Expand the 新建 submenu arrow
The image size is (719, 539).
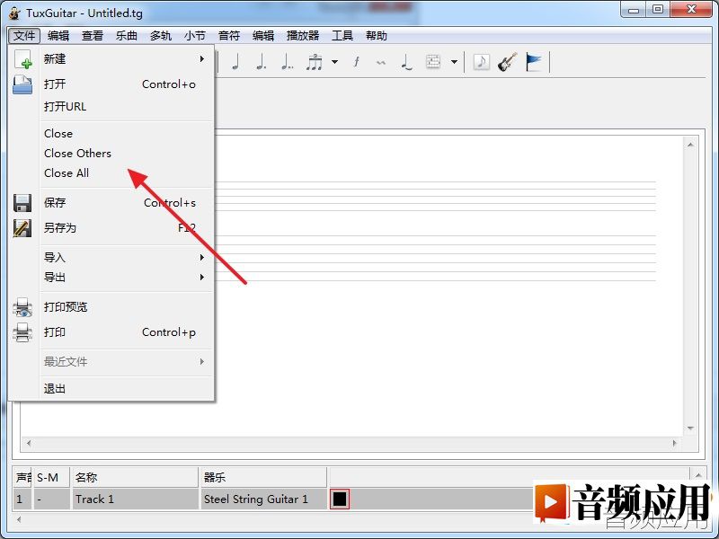click(201, 59)
